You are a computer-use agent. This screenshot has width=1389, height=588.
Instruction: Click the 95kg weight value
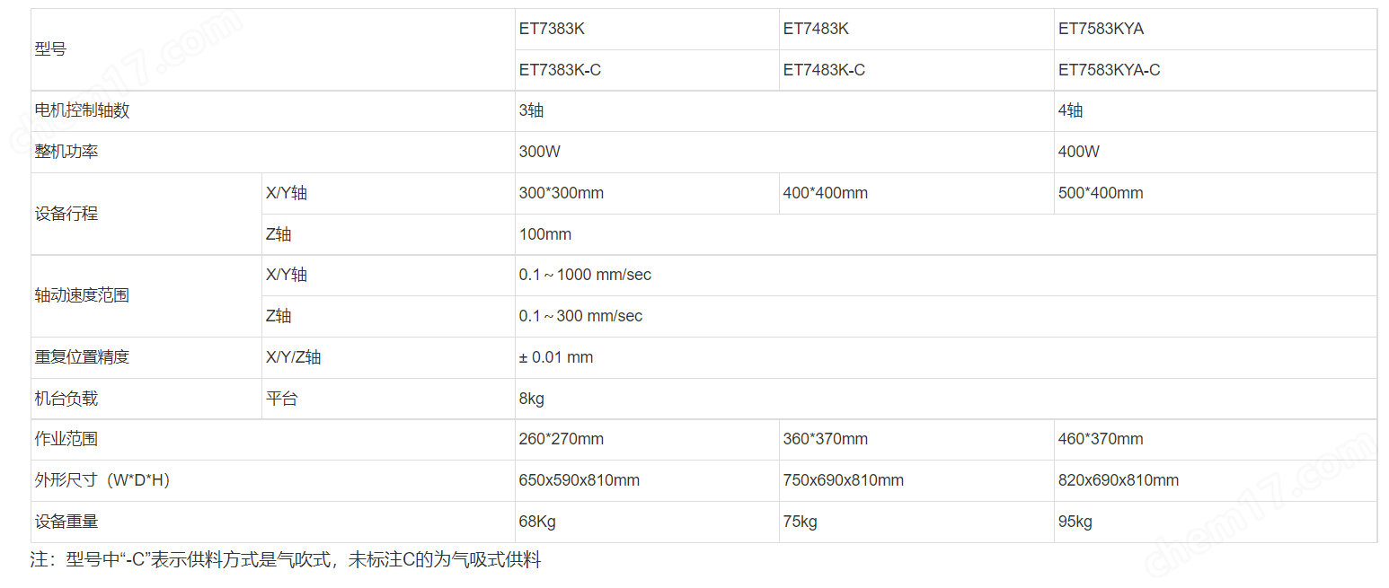coord(1075,522)
